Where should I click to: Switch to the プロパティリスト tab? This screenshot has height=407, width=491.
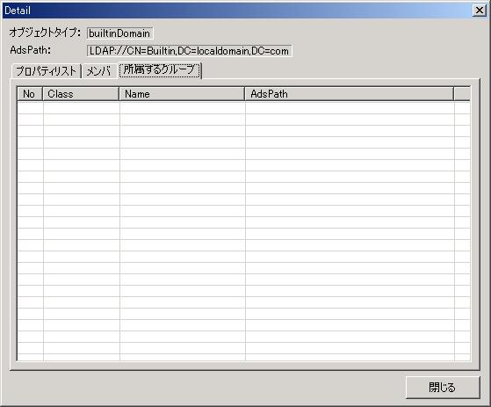pos(46,71)
